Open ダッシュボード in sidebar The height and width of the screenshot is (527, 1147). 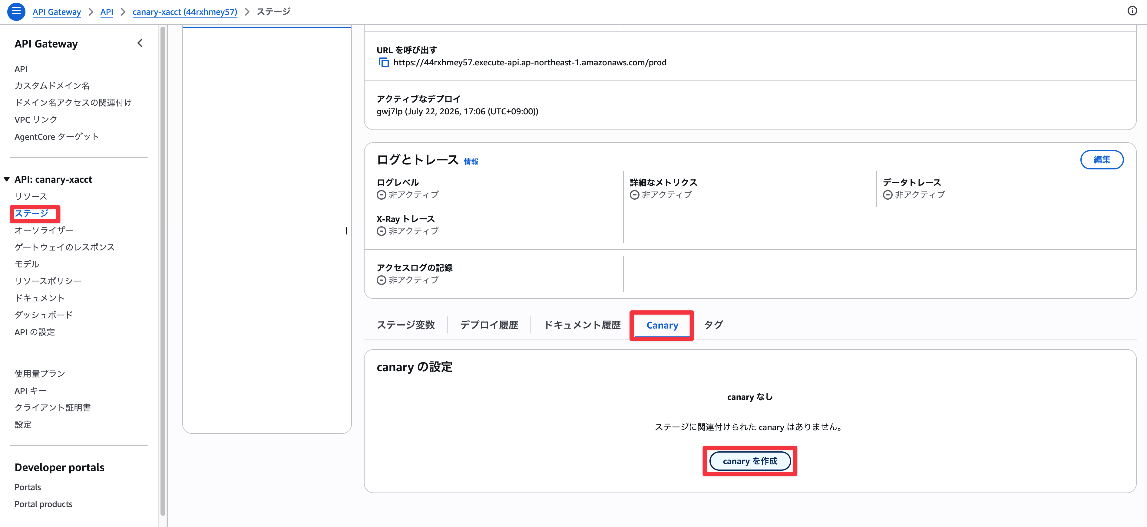[44, 314]
